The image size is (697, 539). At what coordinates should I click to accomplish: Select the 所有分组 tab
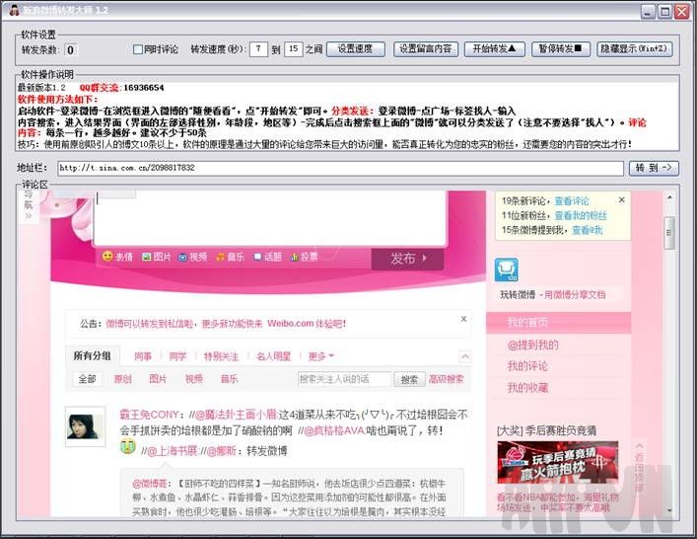92,356
